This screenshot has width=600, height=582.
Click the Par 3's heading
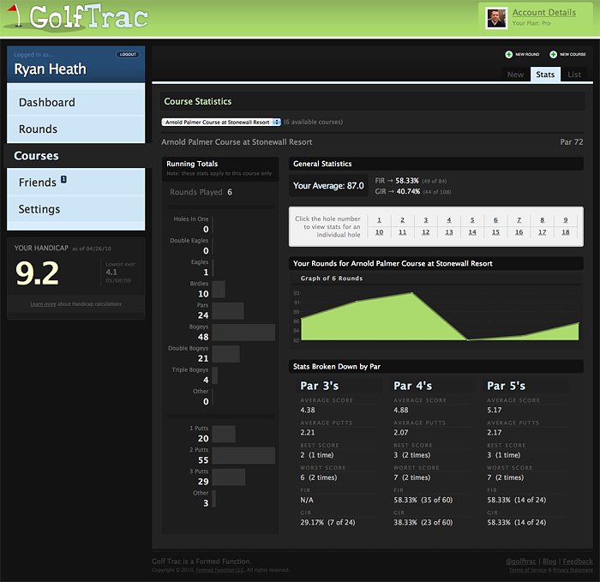[320, 386]
